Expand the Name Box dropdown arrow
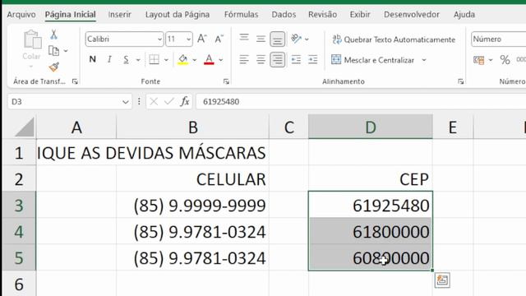This screenshot has width=526, height=296. pyautogui.click(x=126, y=102)
